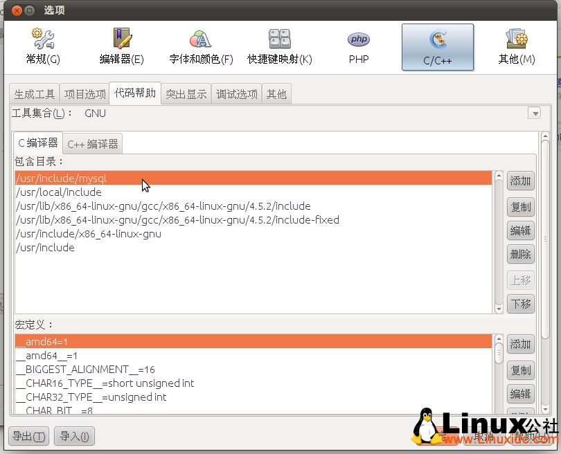This screenshot has width=561, height=454.
Task: Select the C/C++ options category
Action: point(438,47)
